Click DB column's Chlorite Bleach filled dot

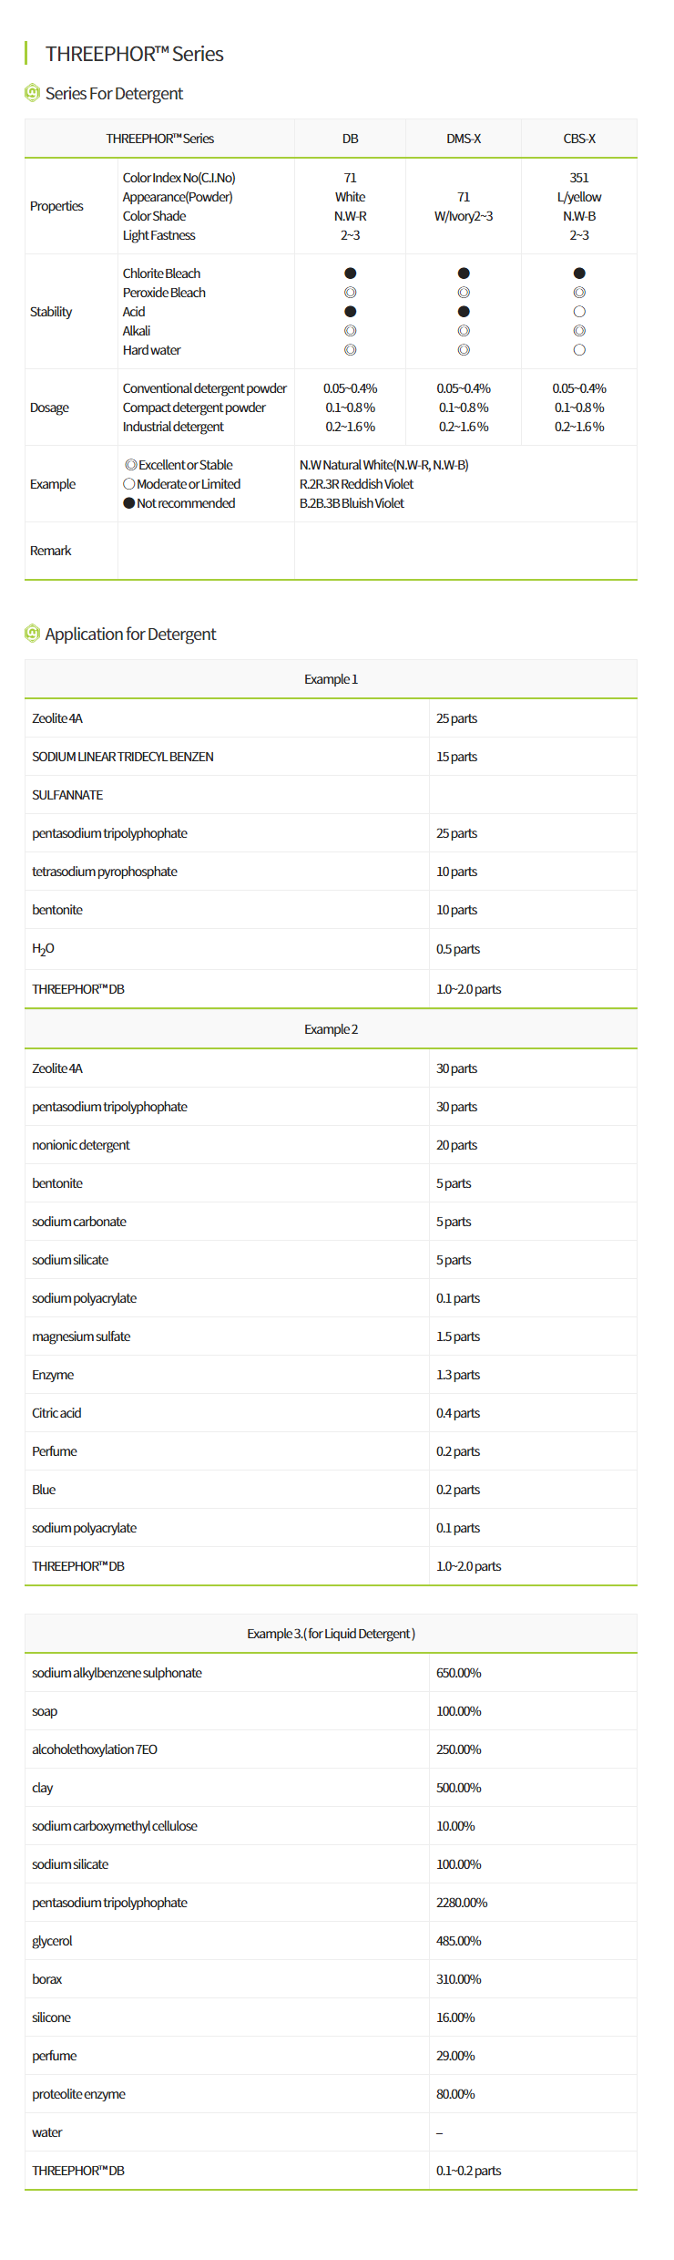tap(350, 273)
